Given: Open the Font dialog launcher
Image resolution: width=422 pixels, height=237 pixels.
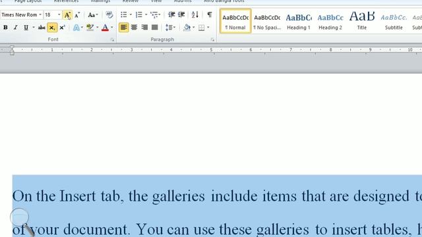Looking at the screenshot, I should coord(113,39).
